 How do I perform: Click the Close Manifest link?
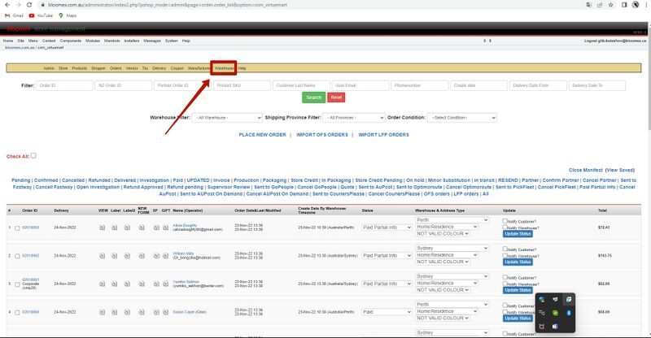click(585, 170)
